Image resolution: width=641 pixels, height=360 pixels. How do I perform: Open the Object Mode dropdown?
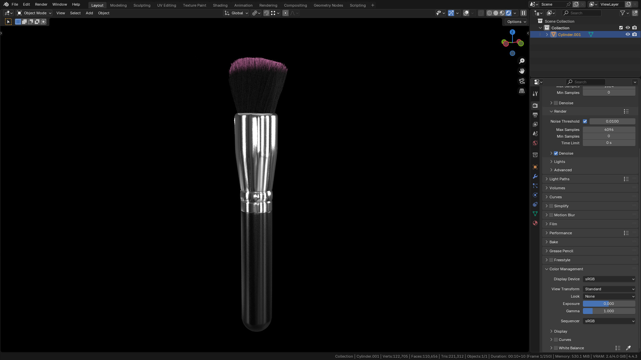click(34, 13)
